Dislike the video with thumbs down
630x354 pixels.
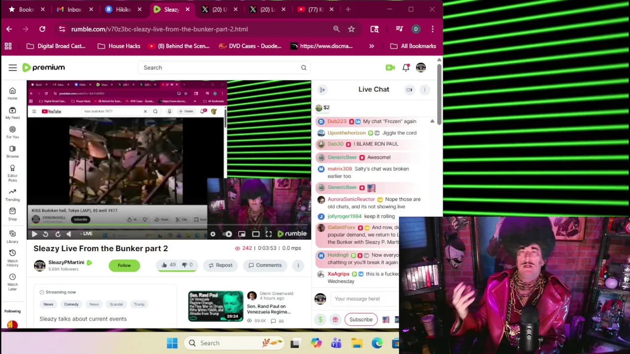click(x=187, y=265)
